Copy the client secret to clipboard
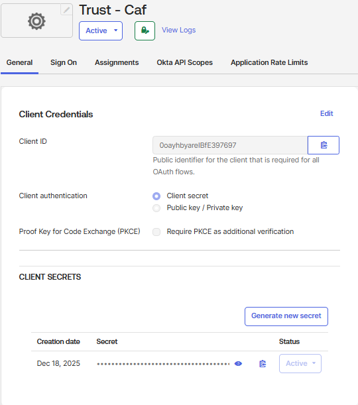 [263, 364]
